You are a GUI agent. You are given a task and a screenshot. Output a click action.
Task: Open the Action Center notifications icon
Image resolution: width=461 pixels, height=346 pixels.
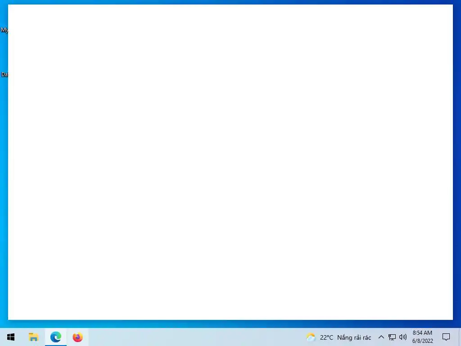click(x=446, y=337)
